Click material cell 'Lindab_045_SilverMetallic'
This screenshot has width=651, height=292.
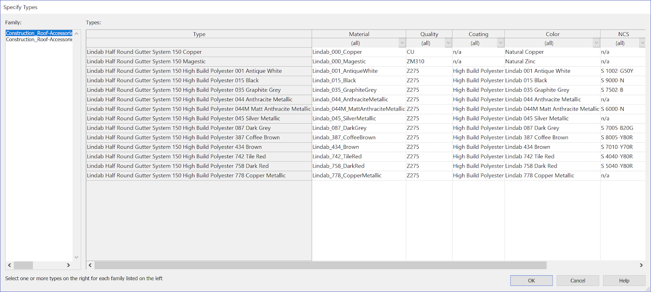point(359,118)
